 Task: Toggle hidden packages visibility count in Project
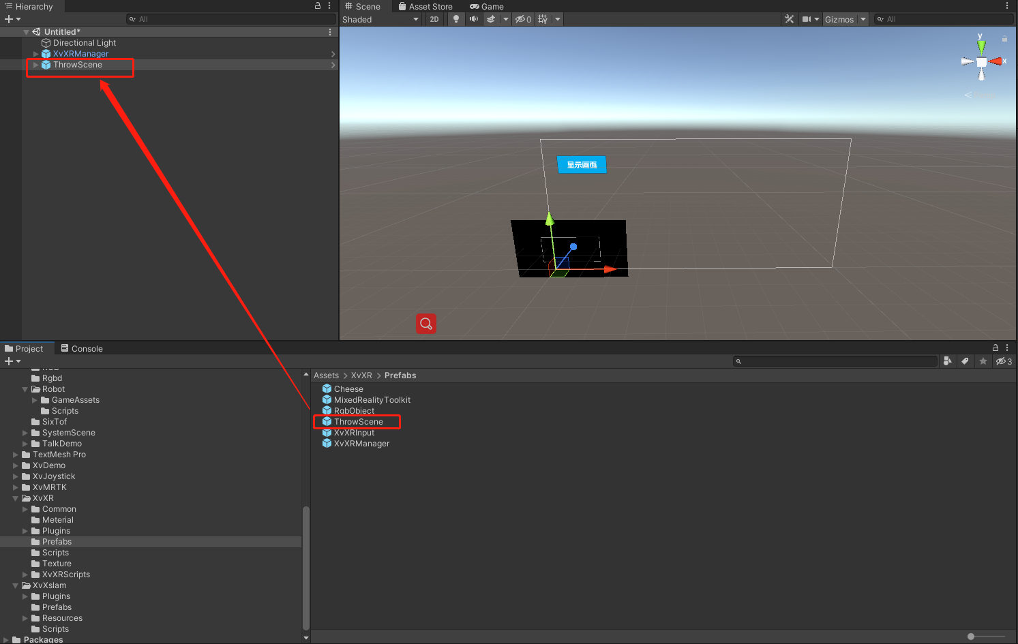pyautogui.click(x=1004, y=361)
